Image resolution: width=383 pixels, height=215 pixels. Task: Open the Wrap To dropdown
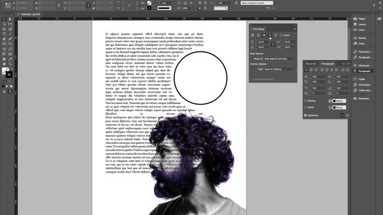coord(280,59)
